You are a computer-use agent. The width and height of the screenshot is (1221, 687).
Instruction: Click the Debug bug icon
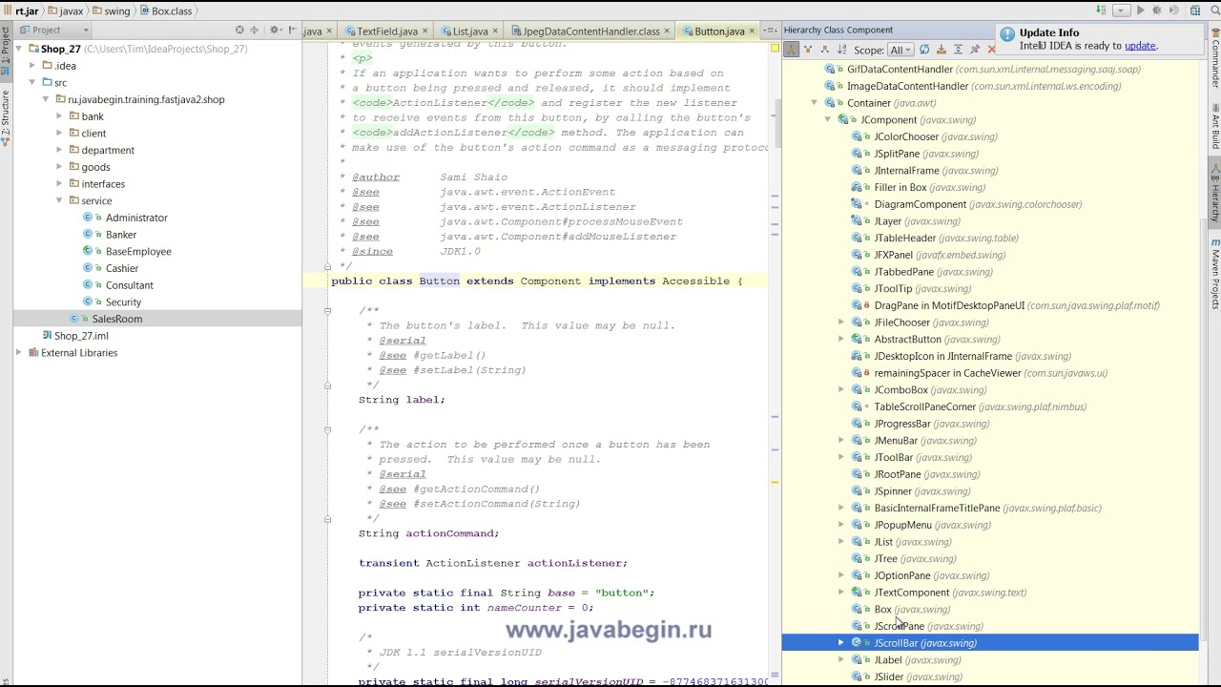[x=1157, y=10]
